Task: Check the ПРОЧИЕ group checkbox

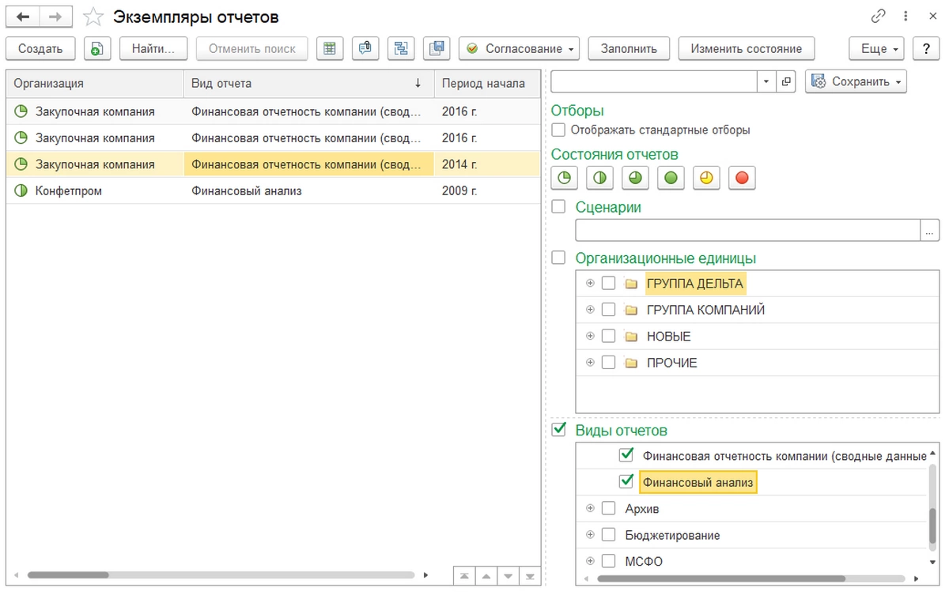Action: 608,363
